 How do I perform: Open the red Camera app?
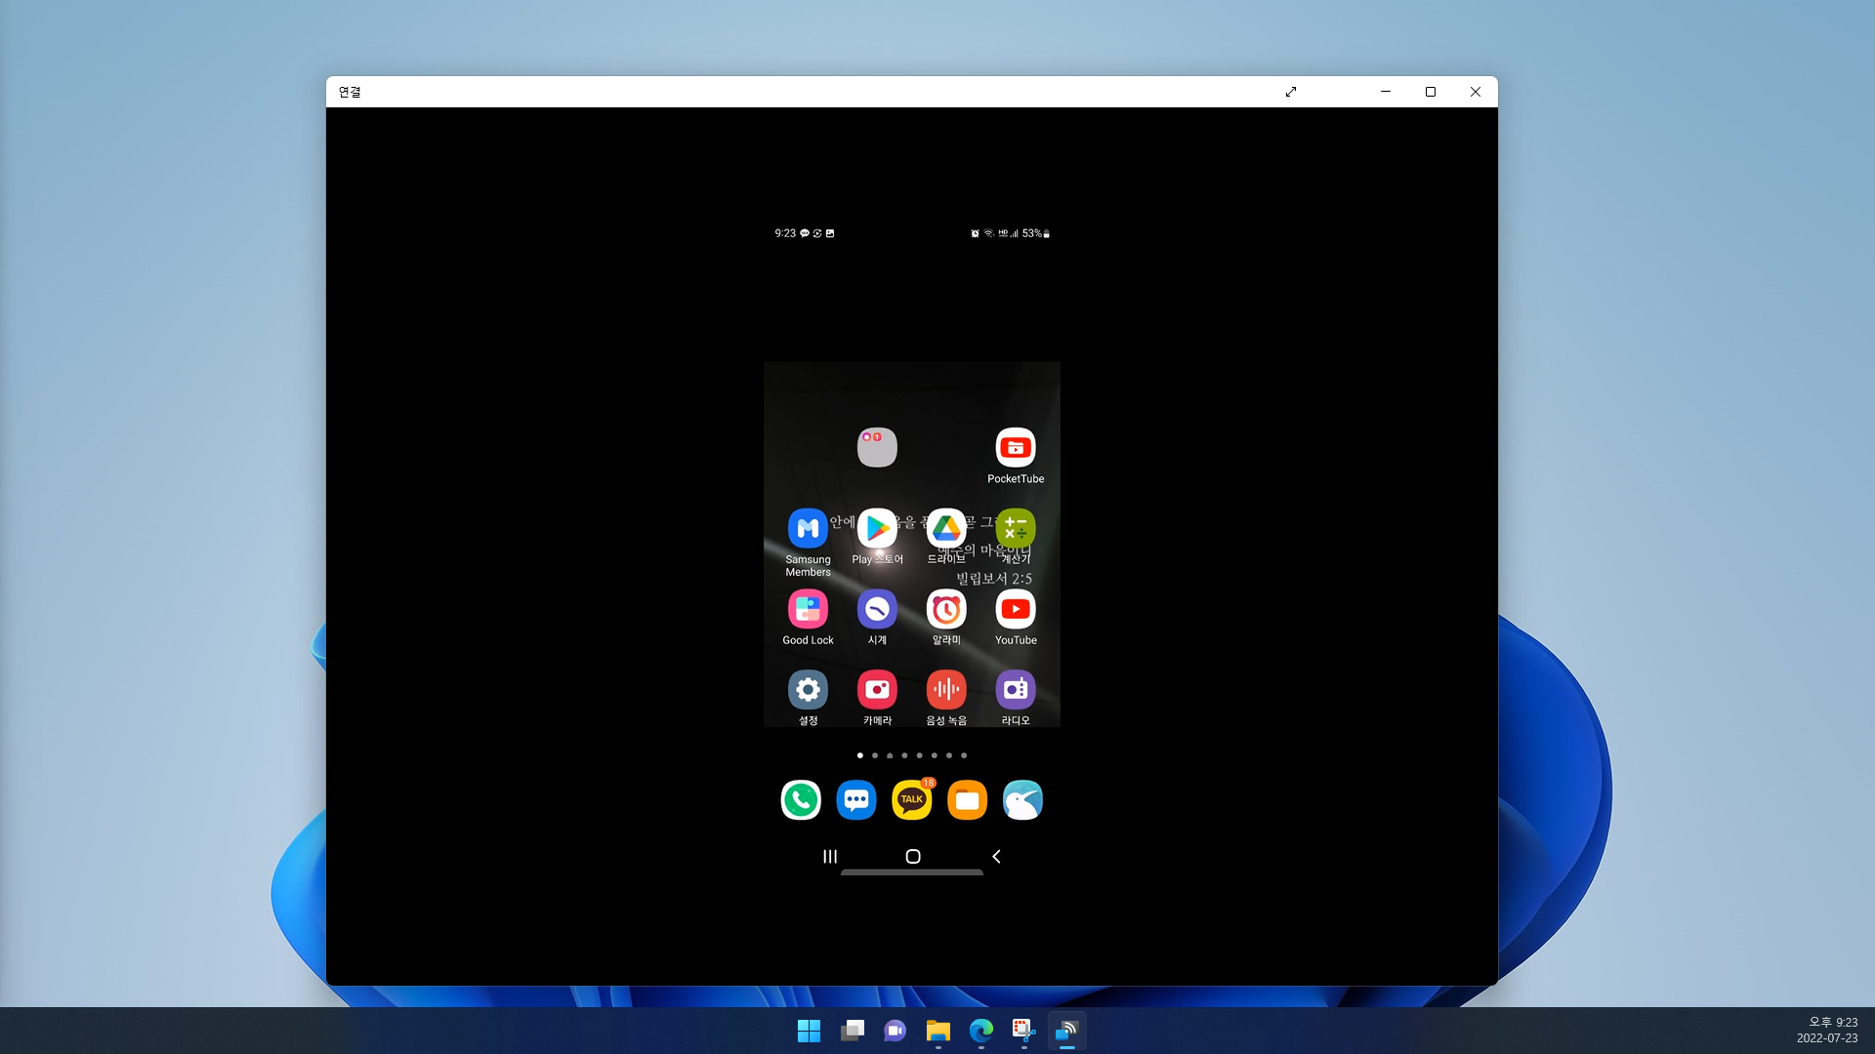(x=877, y=690)
